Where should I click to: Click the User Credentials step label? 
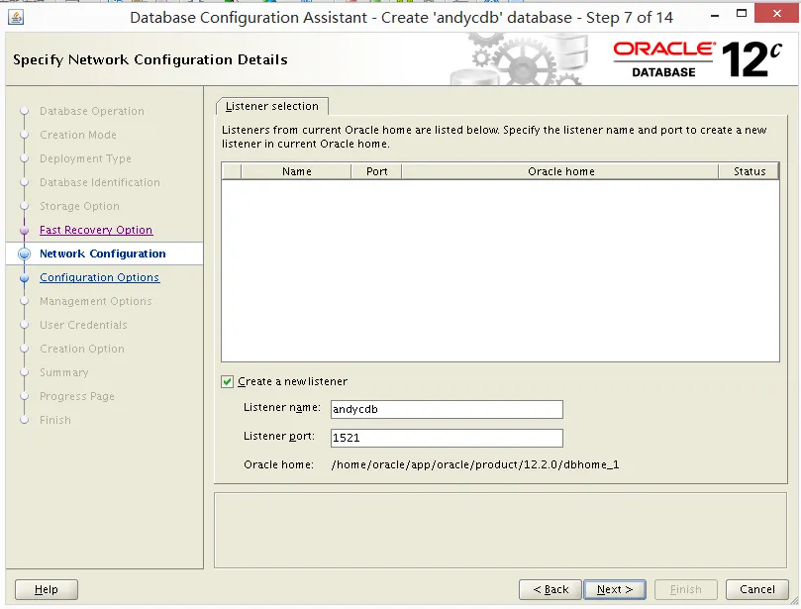click(x=83, y=325)
